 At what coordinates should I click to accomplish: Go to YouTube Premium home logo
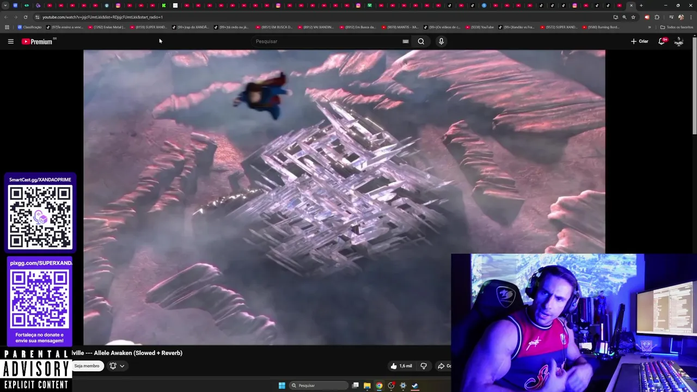coord(37,41)
